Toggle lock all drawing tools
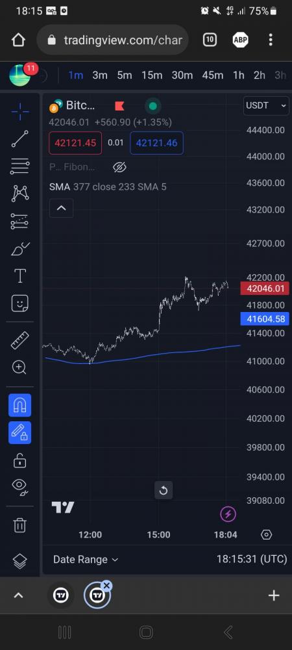292x650 pixels. pyautogui.click(x=20, y=460)
